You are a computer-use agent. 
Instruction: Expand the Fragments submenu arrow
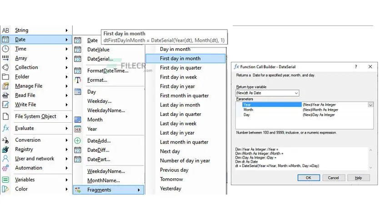[x=139, y=190]
